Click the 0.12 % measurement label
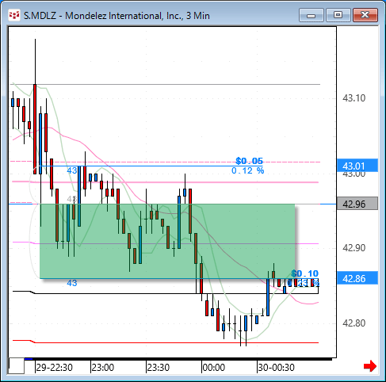386x382 pixels. 247,170
